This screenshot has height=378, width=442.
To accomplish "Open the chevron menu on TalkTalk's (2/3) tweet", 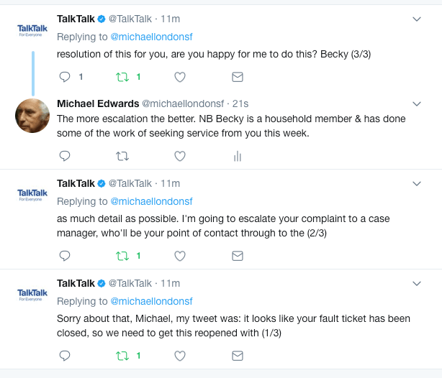I will [416, 184].
